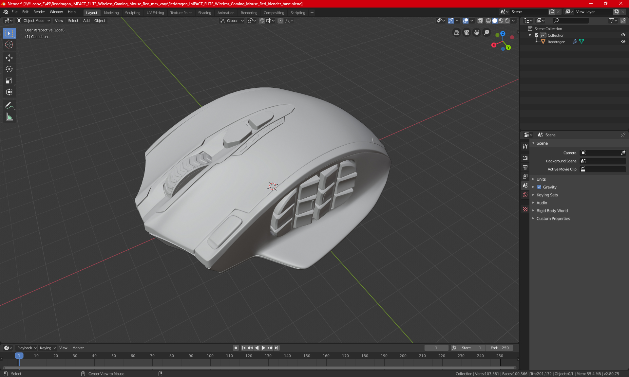Select the Move tool in toolbar
Screen dimensions: 629x377
pyautogui.click(x=9, y=58)
